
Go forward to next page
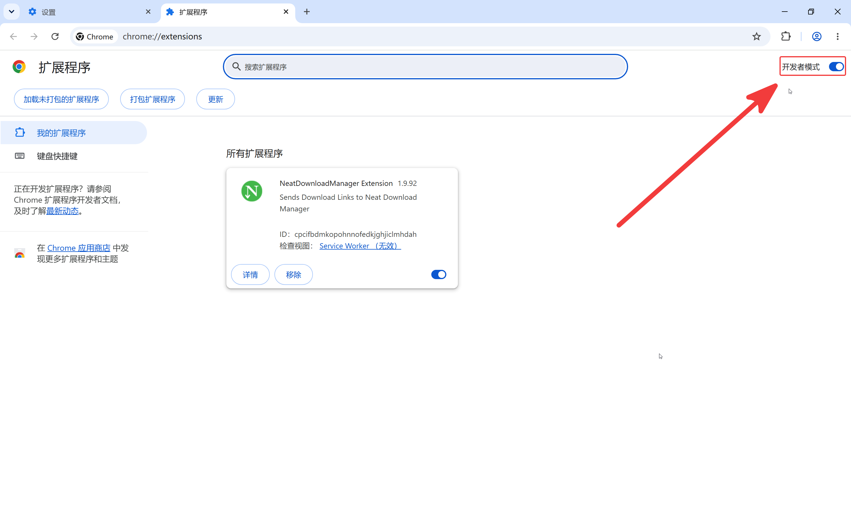pos(34,36)
